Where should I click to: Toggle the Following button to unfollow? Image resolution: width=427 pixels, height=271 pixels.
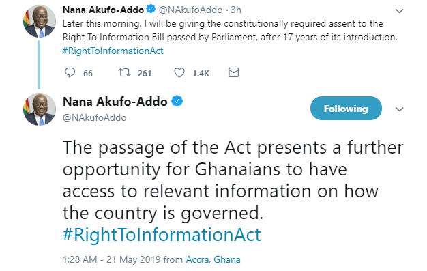pos(346,109)
